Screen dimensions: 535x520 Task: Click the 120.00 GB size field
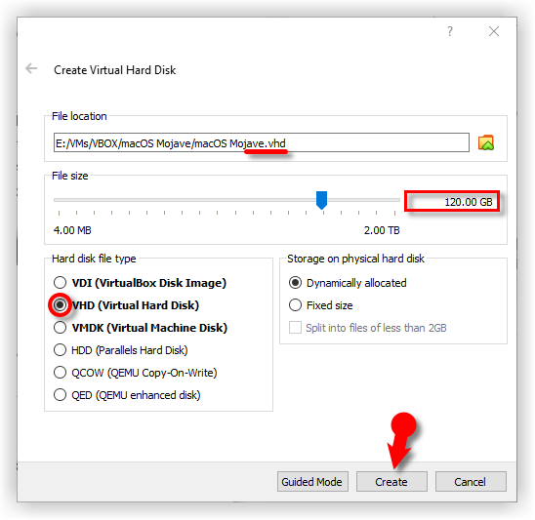click(452, 202)
